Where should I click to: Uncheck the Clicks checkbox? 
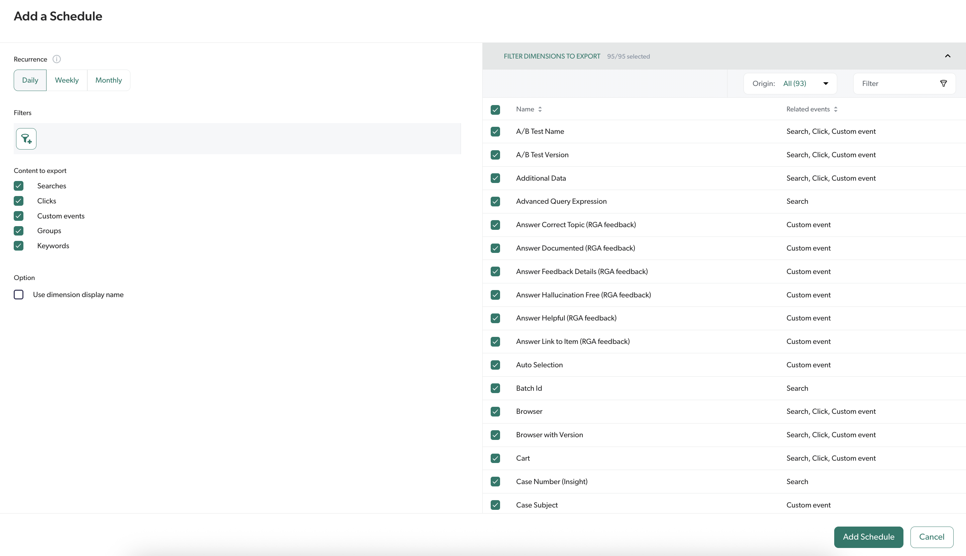(19, 201)
